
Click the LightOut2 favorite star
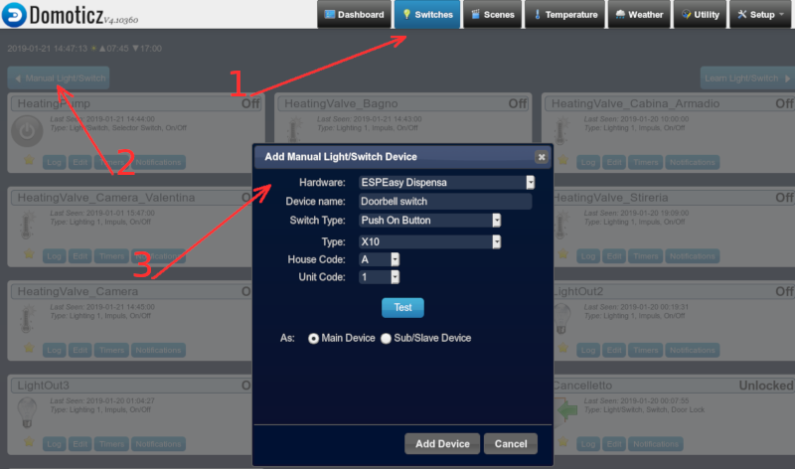click(563, 349)
